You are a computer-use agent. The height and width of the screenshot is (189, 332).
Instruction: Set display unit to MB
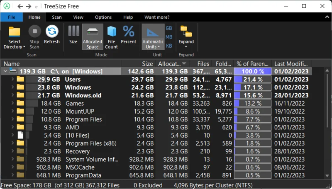click(169, 37)
